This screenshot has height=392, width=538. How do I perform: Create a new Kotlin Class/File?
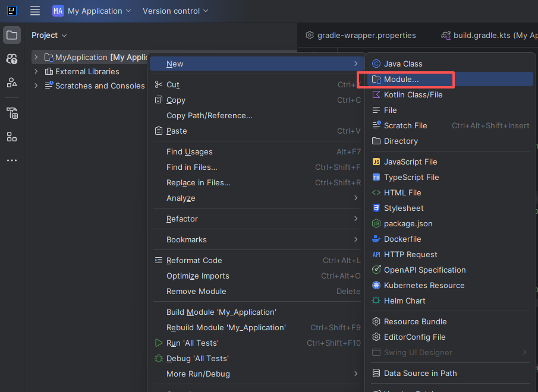[x=450, y=94]
